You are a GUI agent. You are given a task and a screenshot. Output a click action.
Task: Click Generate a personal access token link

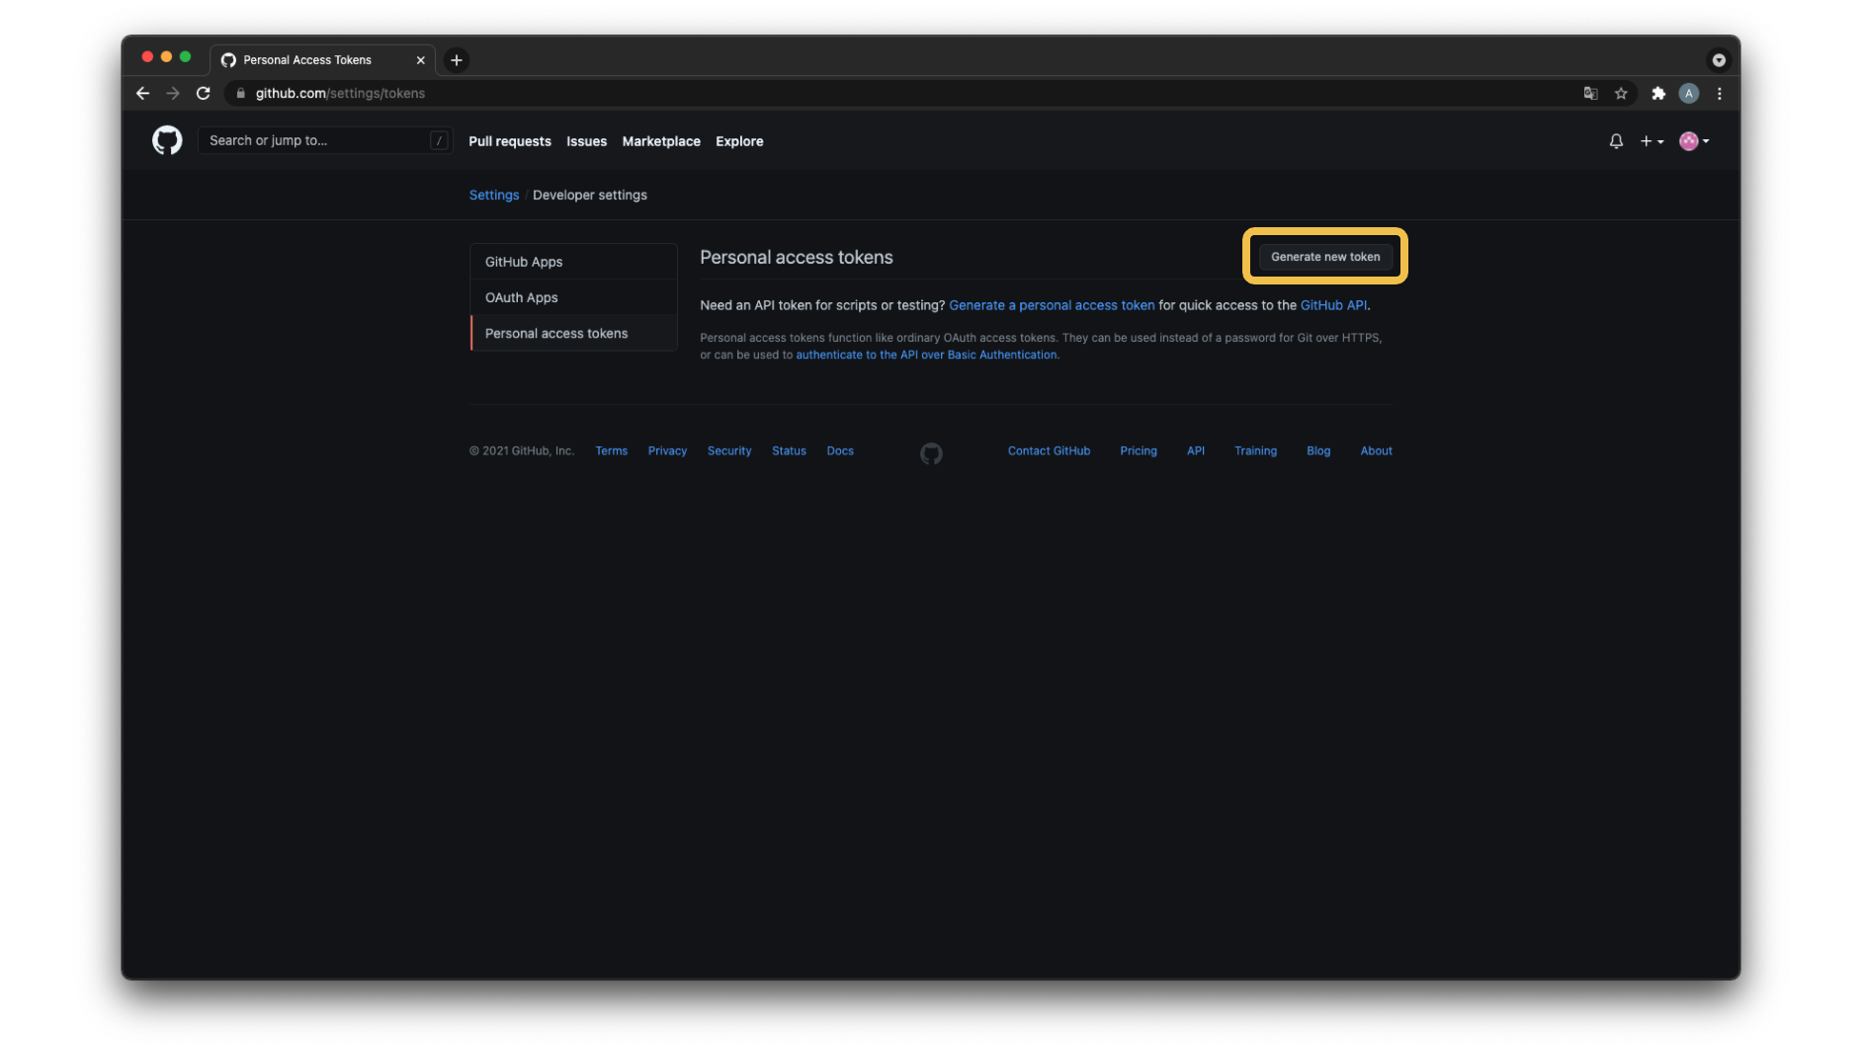point(1052,305)
